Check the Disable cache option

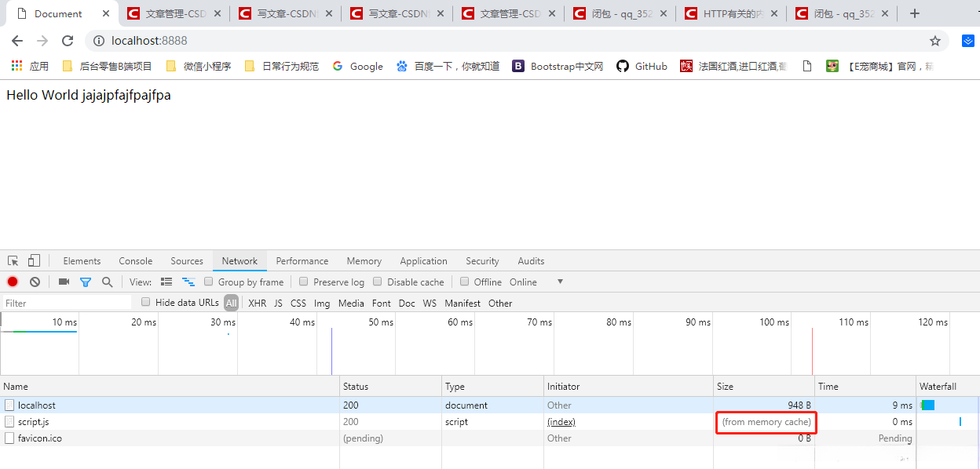pyautogui.click(x=378, y=282)
